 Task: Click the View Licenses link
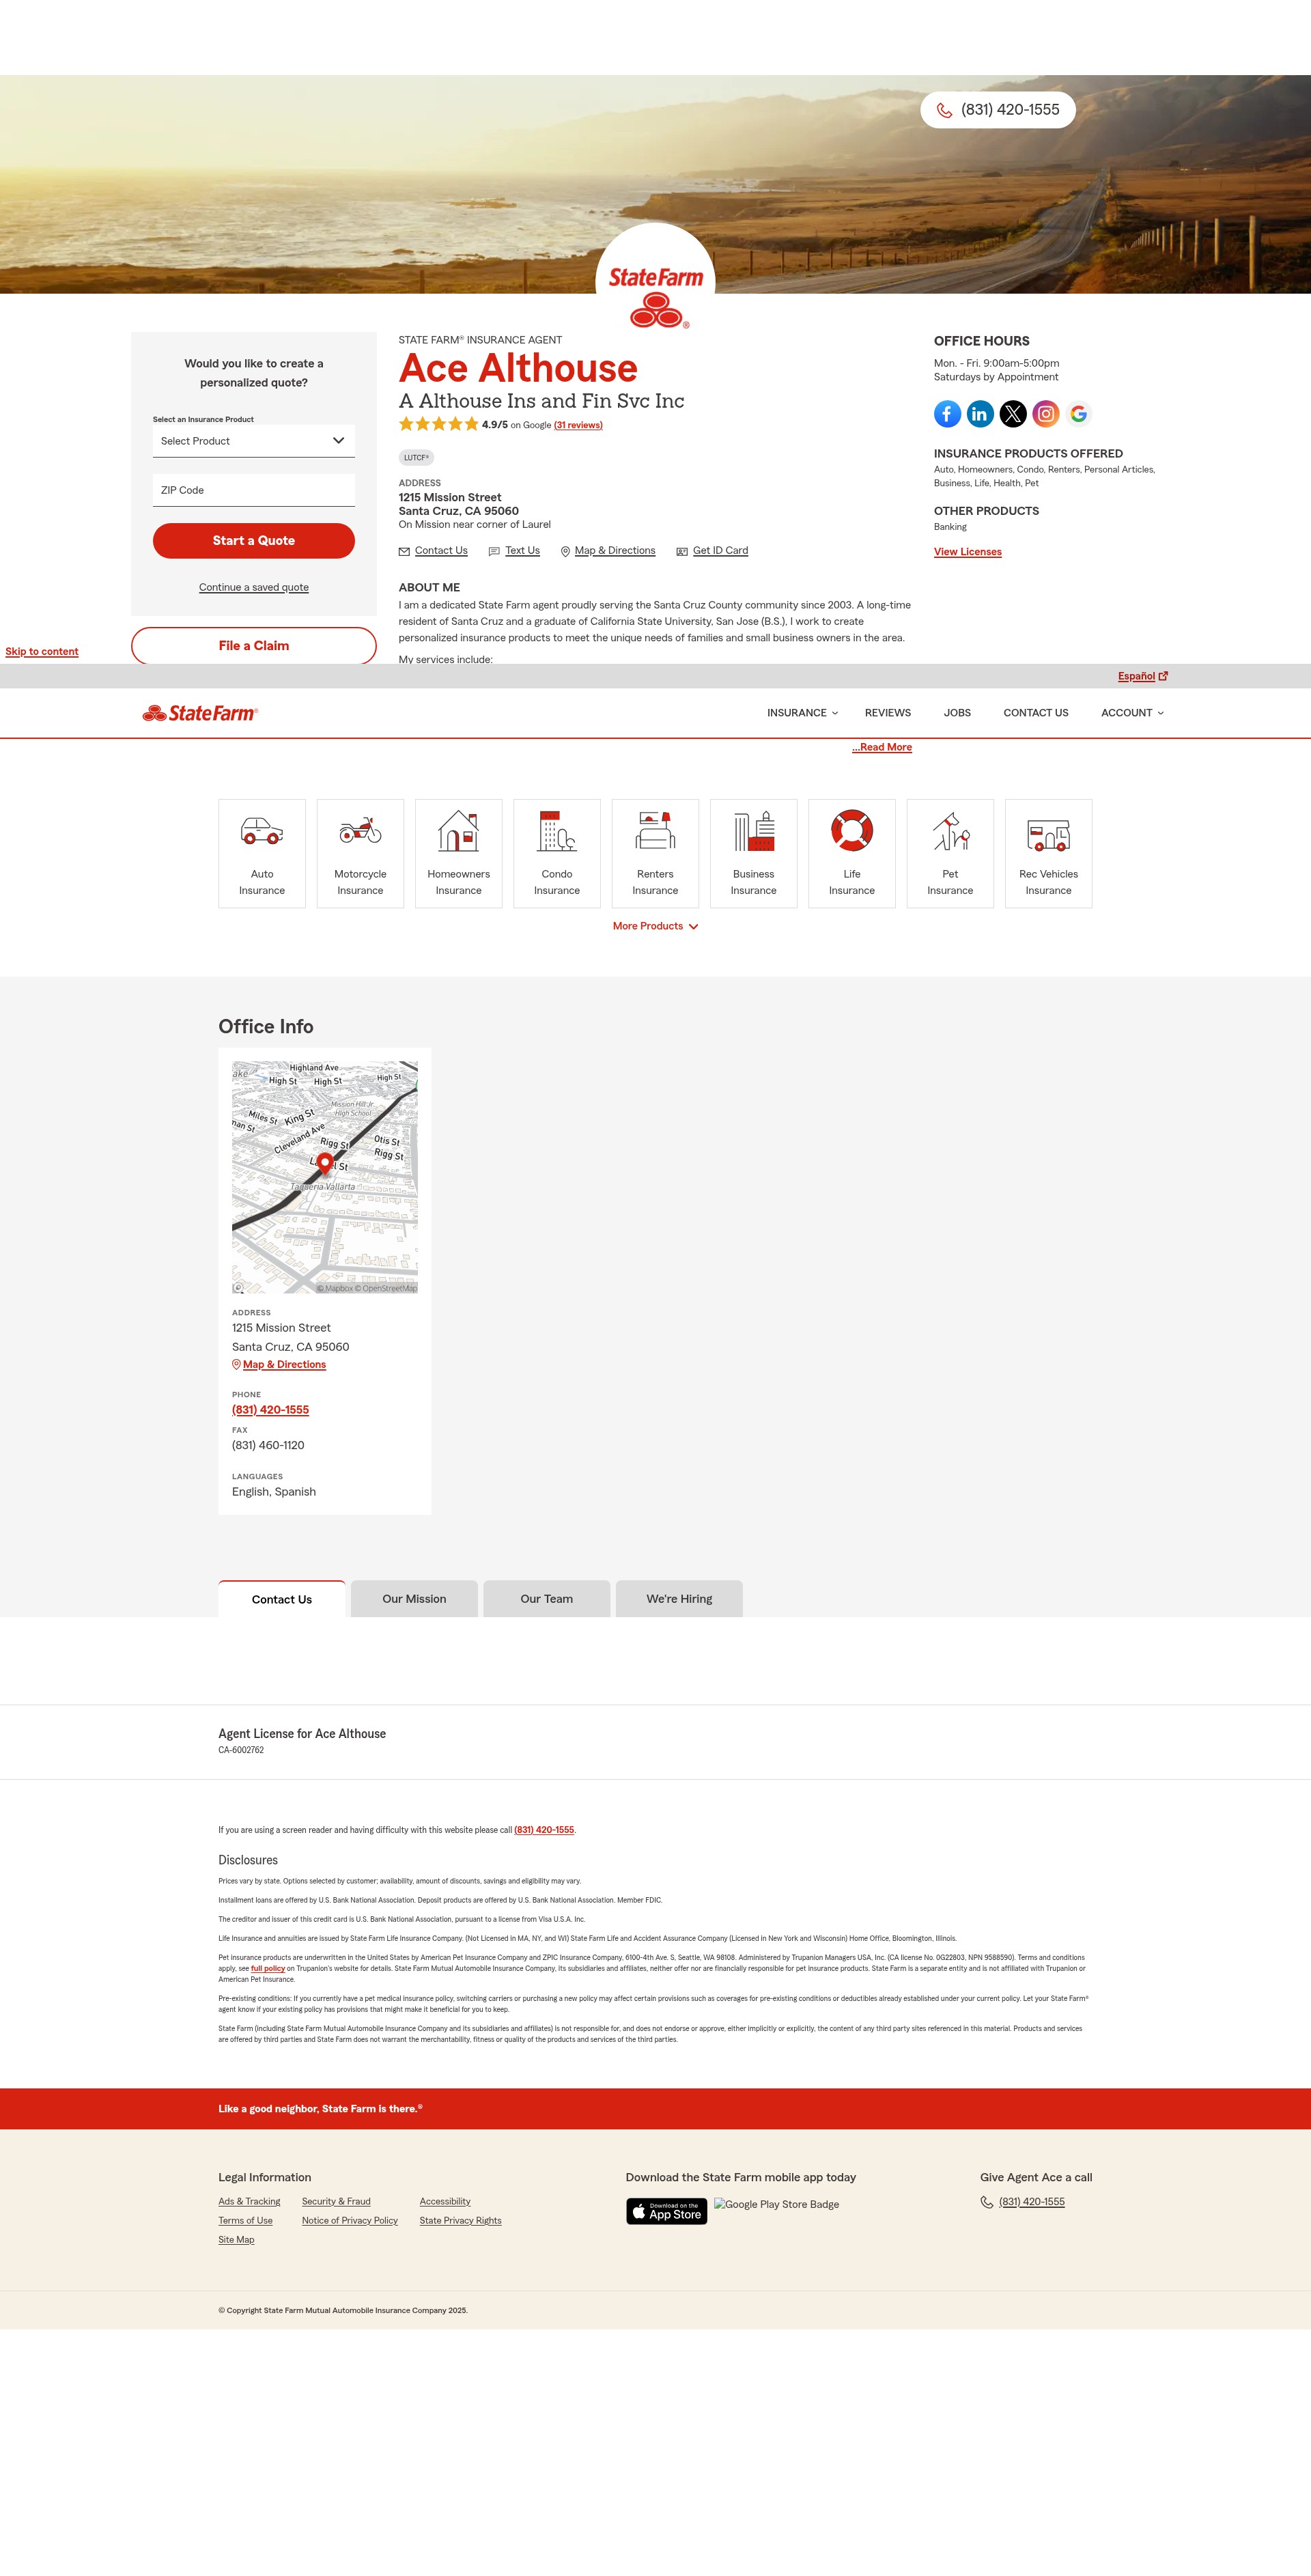tap(968, 552)
